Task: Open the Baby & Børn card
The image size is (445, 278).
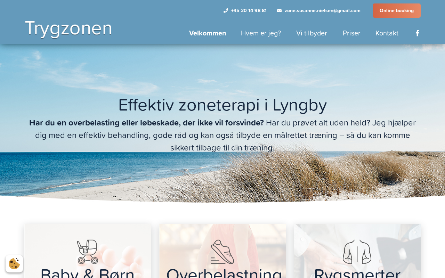Action: [88, 251]
